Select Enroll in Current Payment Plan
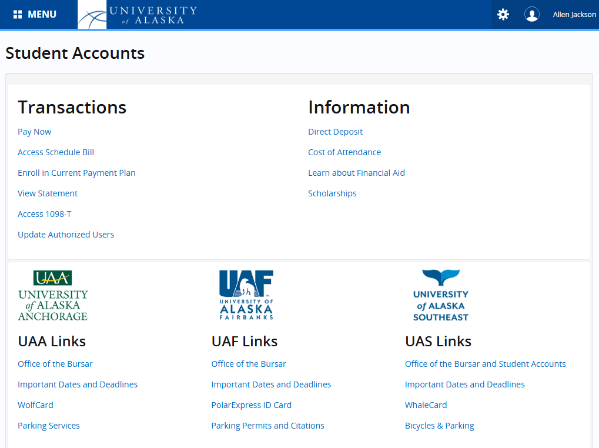The height and width of the screenshot is (448, 599). pos(76,173)
